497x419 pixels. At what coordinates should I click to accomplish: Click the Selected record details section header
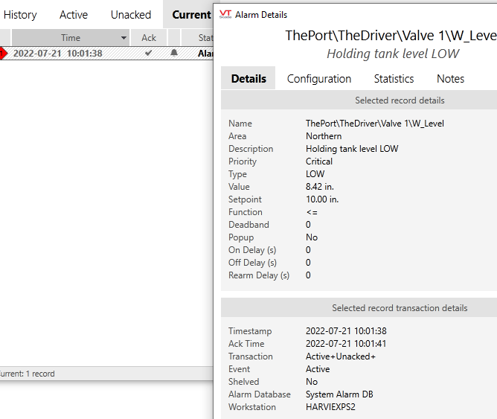point(400,100)
